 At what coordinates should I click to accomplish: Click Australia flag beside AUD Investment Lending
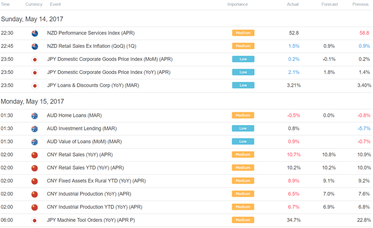pos(35,129)
